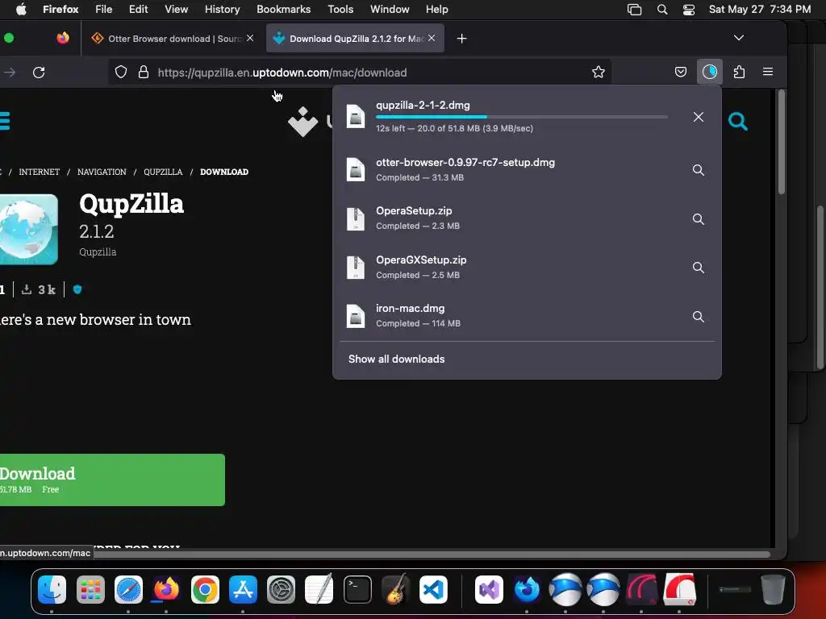826x619 pixels.
Task: View site security info via the padlock
Action: 144,72
